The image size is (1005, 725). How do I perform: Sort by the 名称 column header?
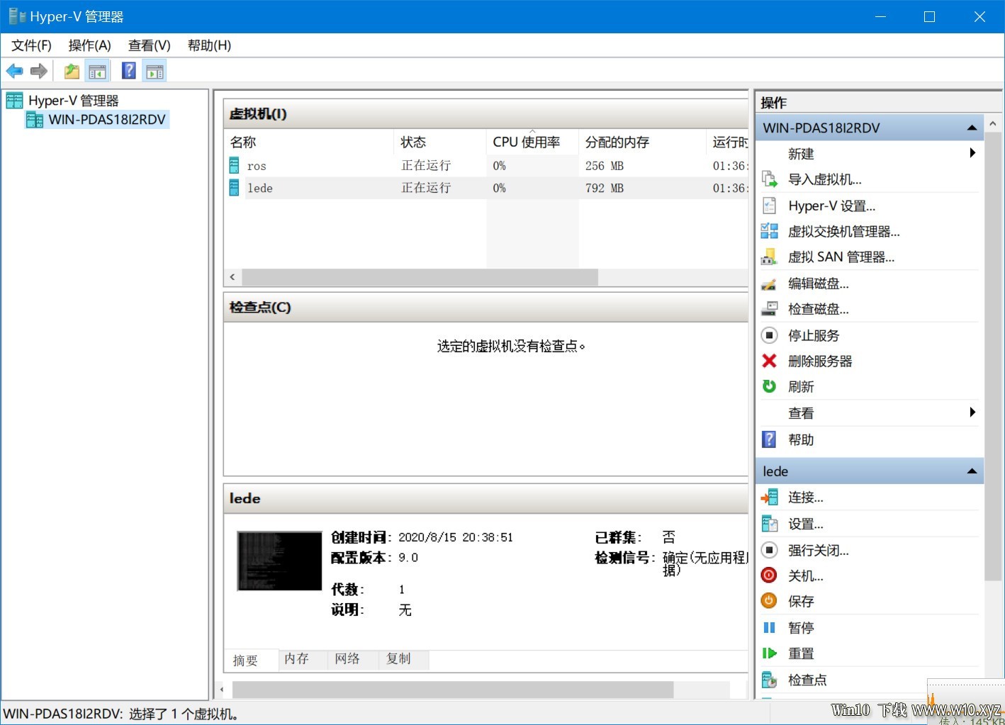pyautogui.click(x=309, y=142)
